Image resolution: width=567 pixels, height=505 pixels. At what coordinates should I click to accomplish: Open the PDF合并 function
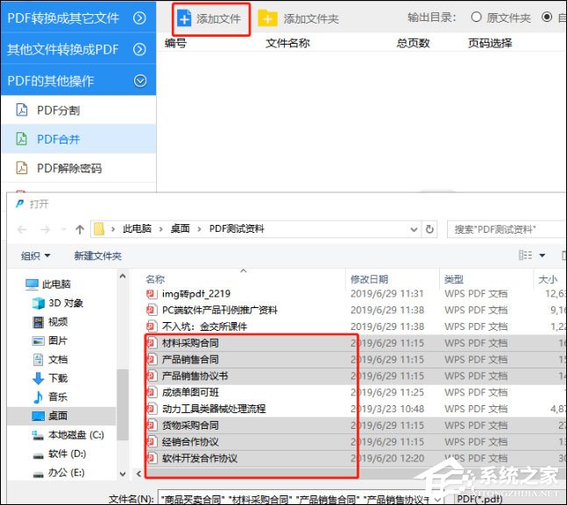[79, 138]
